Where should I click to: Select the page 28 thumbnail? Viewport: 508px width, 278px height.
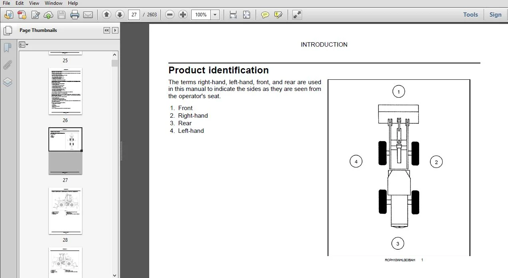click(x=65, y=211)
